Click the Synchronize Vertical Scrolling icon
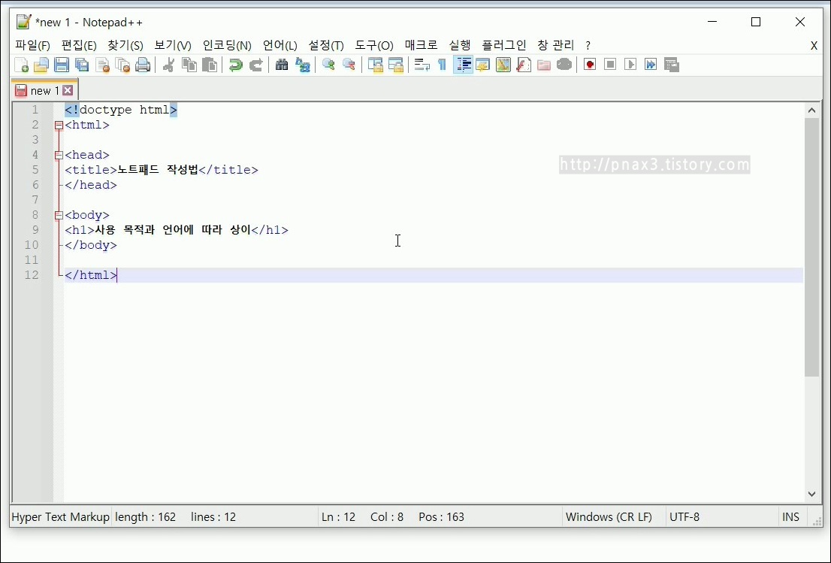831x563 pixels. 375,65
